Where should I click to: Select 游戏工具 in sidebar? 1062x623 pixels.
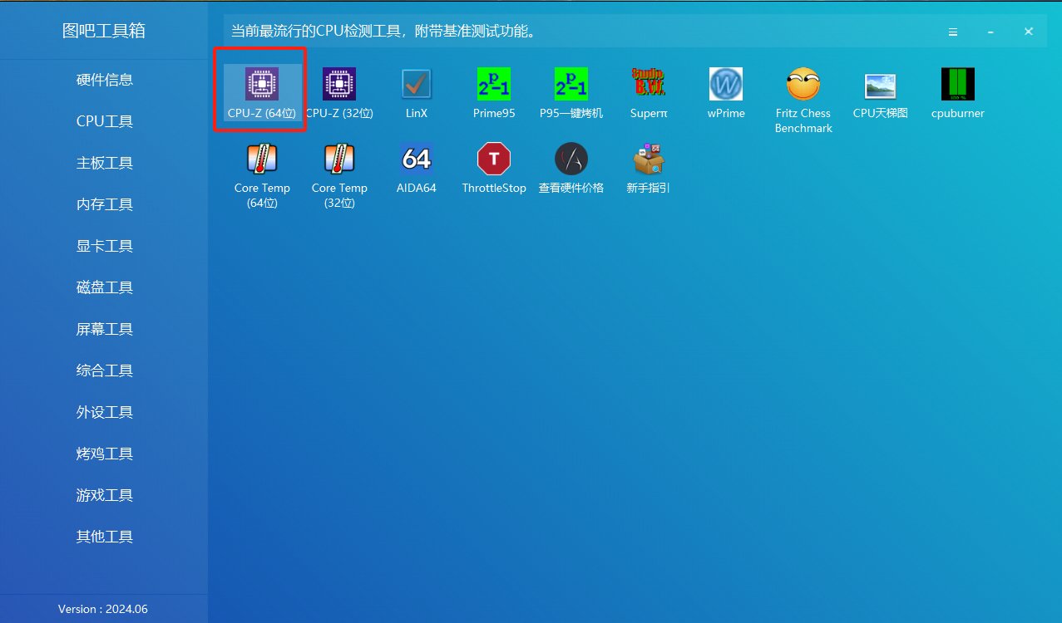pos(105,495)
